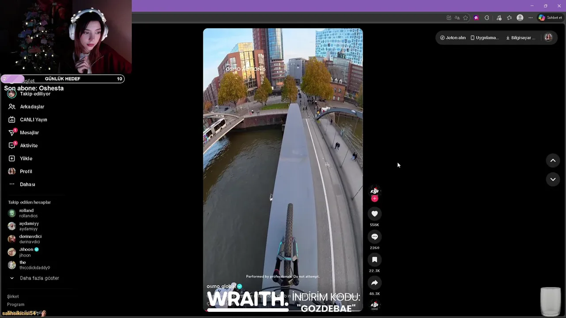Open CANLI Yayın in the sidebar
566x318 pixels.
point(28,120)
